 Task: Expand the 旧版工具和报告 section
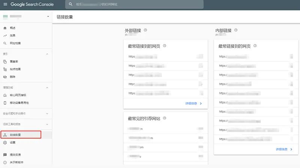click(x=47, y=124)
